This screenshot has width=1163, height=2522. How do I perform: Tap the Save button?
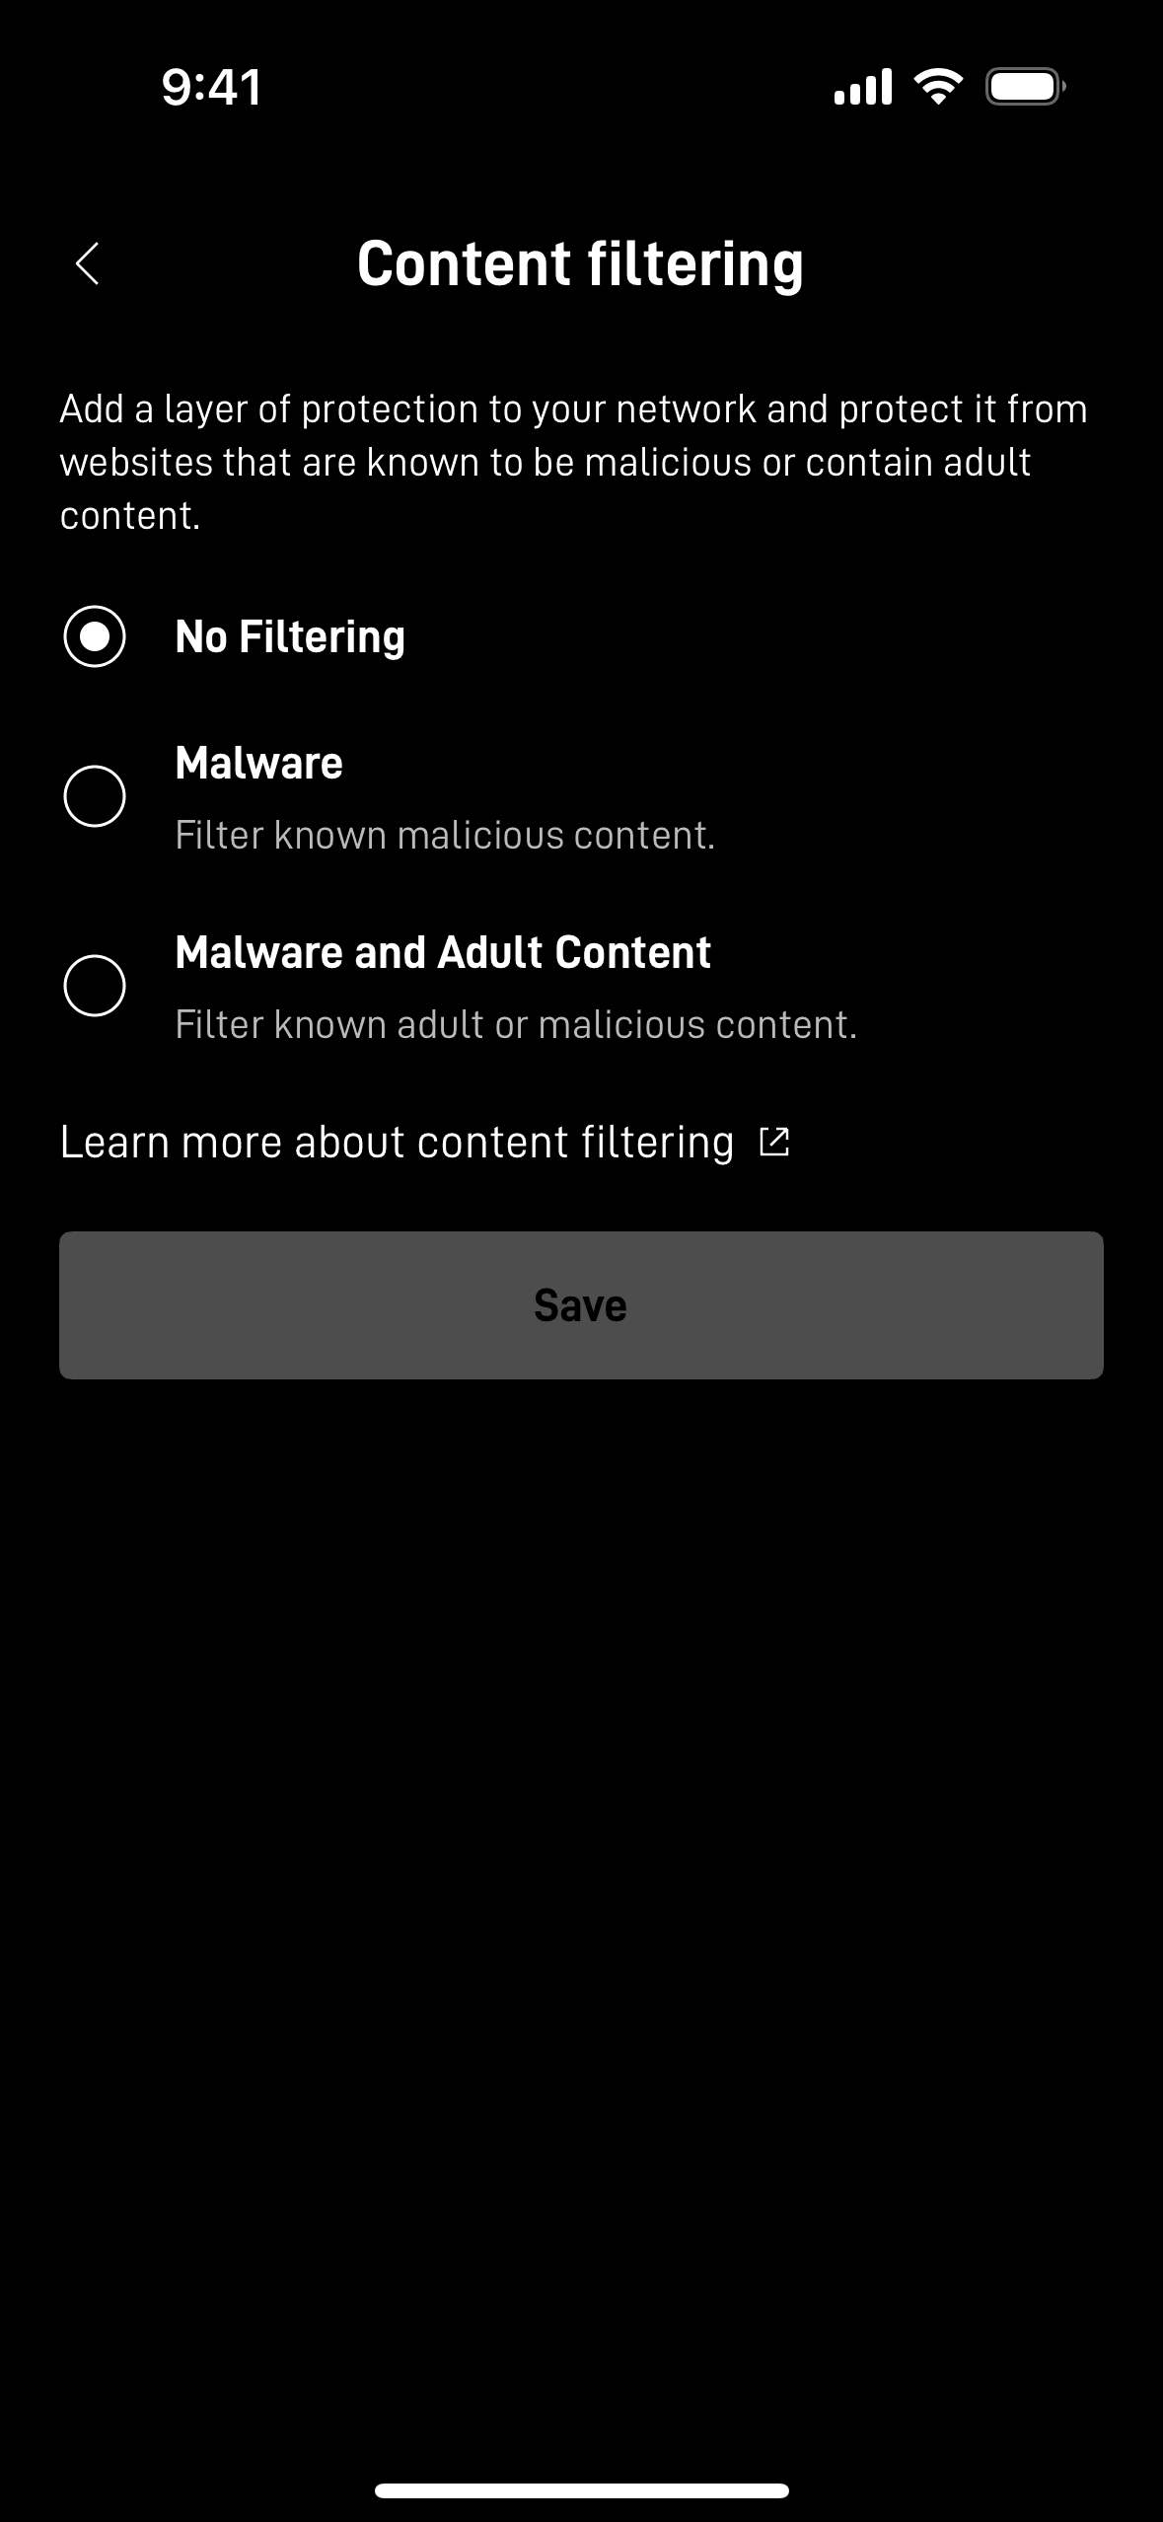[x=581, y=1304]
